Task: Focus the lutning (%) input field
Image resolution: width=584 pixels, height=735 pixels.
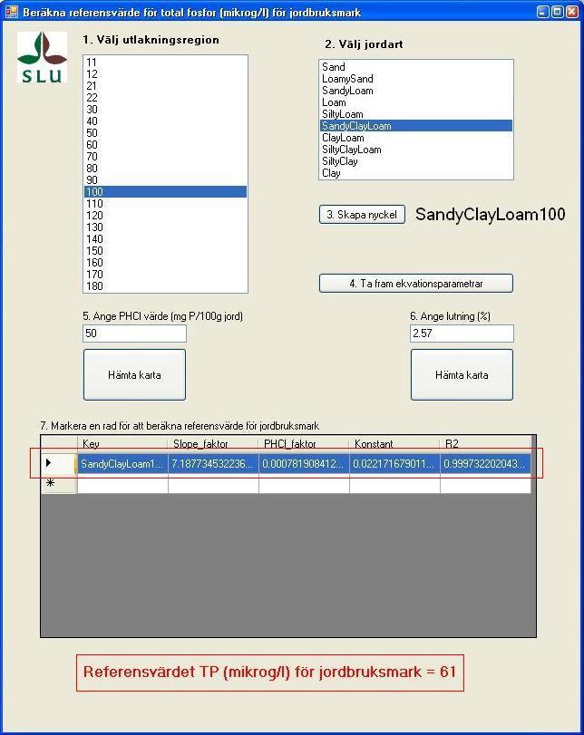Action: coord(462,334)
